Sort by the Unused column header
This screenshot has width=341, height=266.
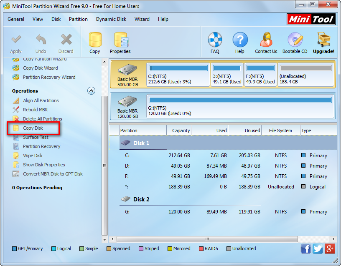coord(244,130)
